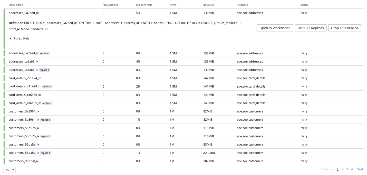This screenshot has height=175, width=367.
Task: Click the green status bar of card_details_ca6a65_ix
Action: pyautogui.click(x=5, y=95)
